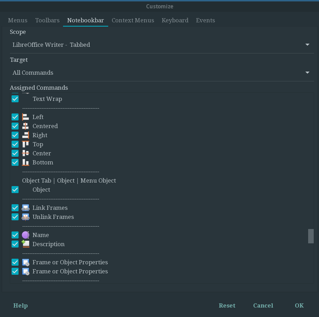Click second Frame or Object Properties icon

[x=26, y=272]
